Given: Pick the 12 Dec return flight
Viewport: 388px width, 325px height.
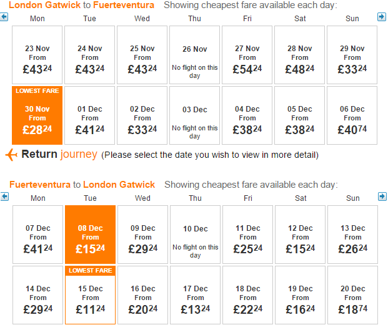Looking at the screenshot, I should click(300, 235).
